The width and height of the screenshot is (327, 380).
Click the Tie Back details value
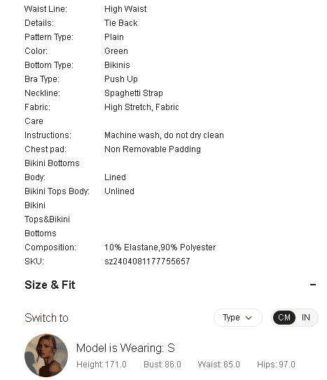[x=121, y=23]
